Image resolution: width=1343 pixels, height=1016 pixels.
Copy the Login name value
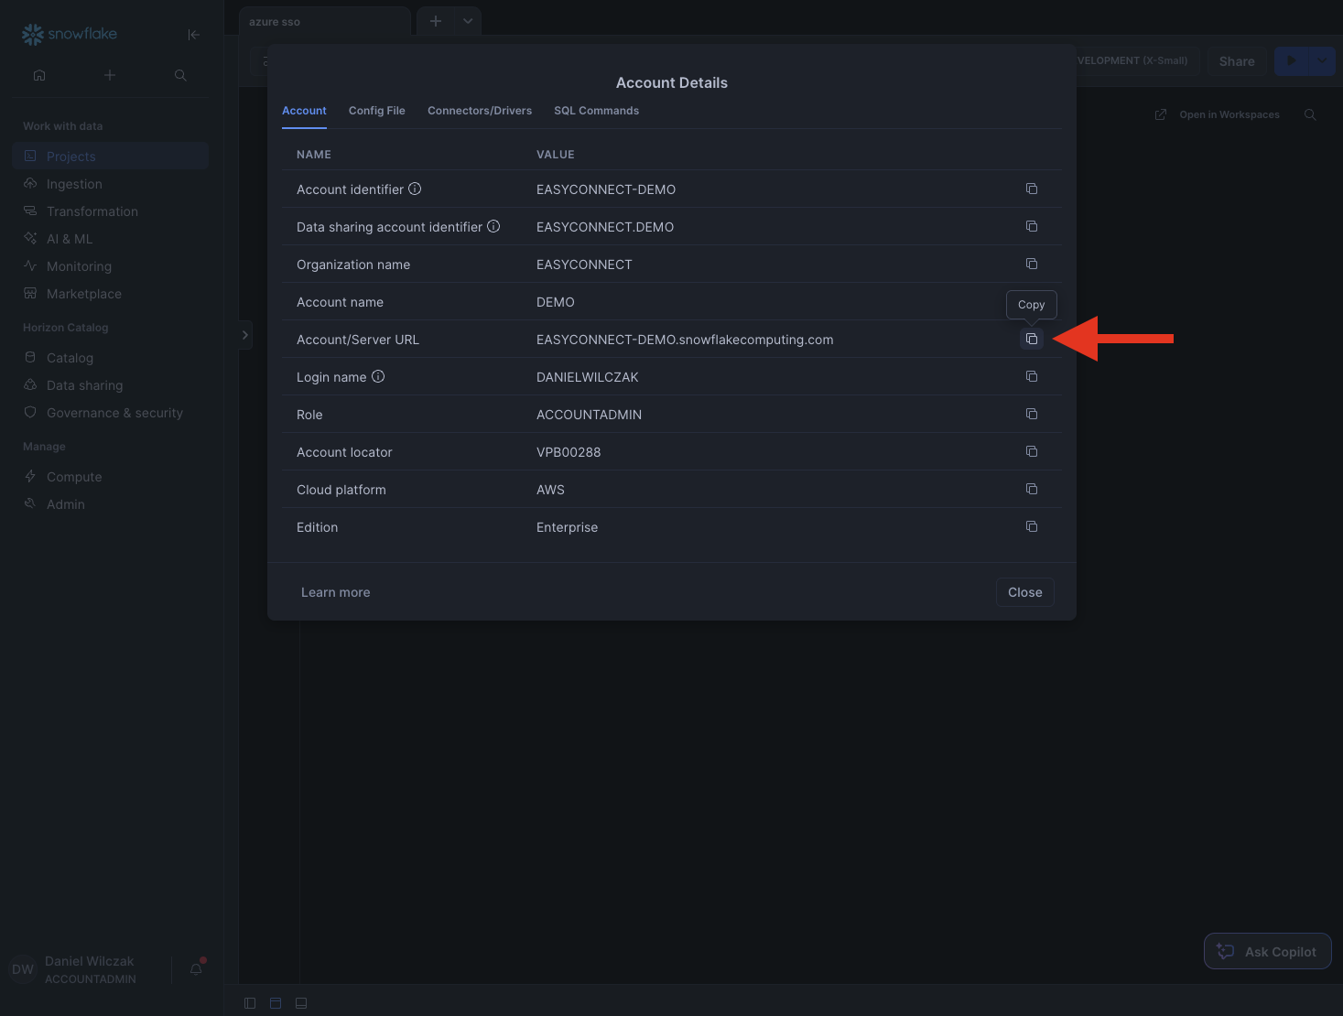(1032, 376)
